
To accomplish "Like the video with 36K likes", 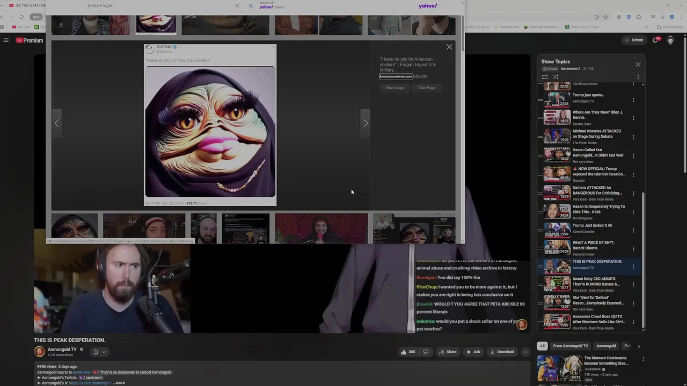I will point(408,352).
